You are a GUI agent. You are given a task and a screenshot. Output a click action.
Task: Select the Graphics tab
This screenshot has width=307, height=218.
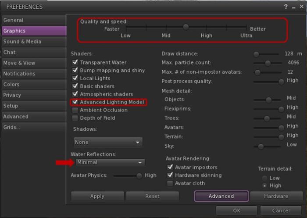tap(34, 31)
